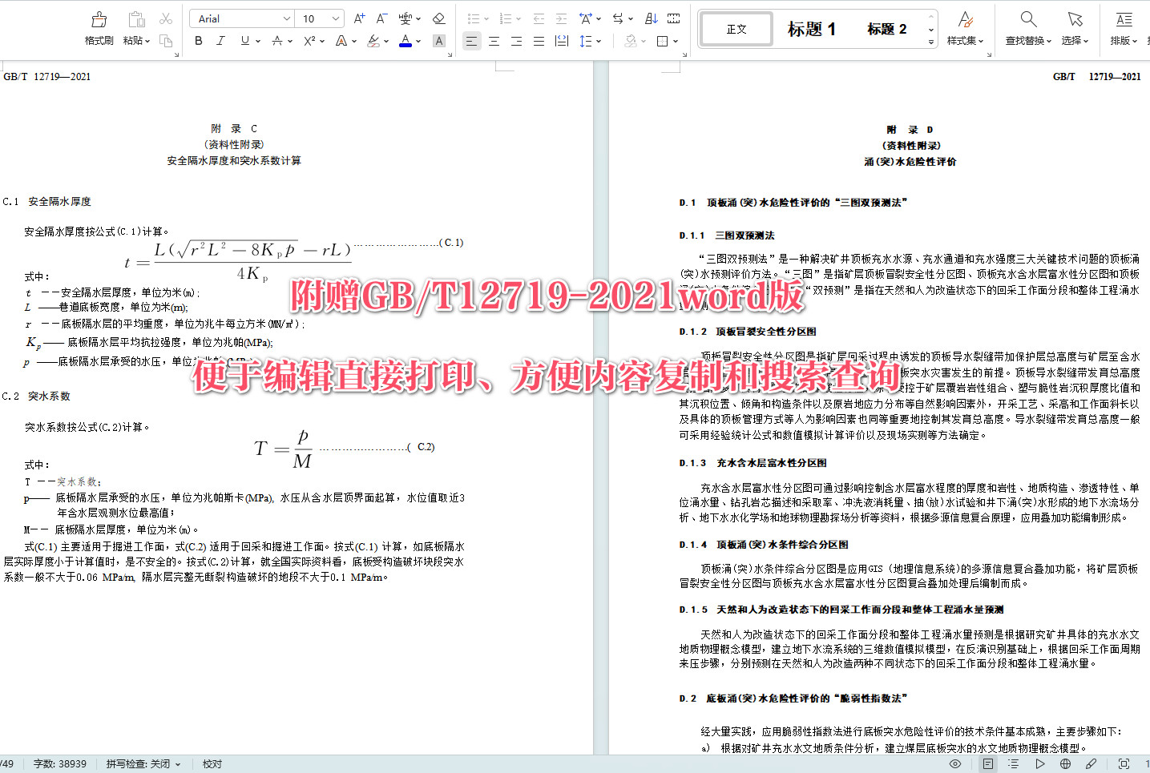Toggle italic formatting
Image resolution: width=1150 pixels, height=773 pixels.
220,41
